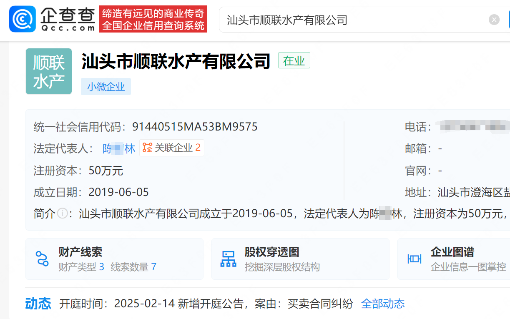Select the 在业 status tag

[294, 61]
